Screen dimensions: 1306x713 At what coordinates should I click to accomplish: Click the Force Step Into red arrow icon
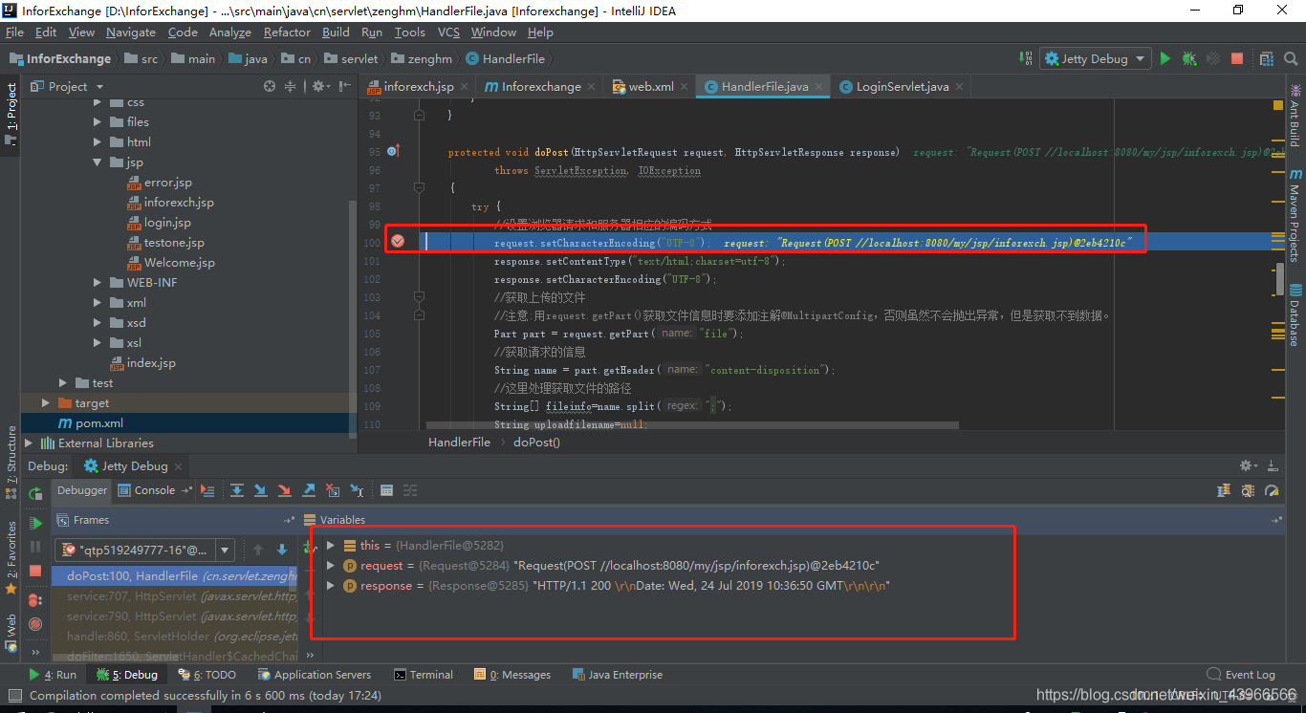click(x=284, y=490)
